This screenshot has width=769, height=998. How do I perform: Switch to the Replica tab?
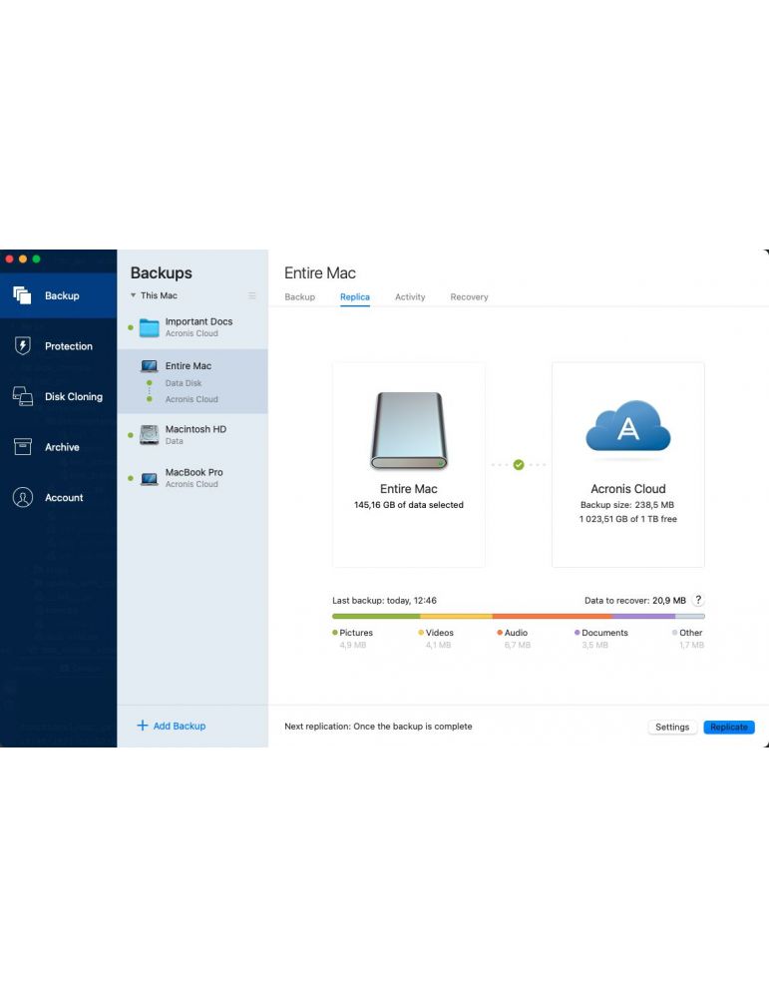pyautogui.click(x=355, y=296)
